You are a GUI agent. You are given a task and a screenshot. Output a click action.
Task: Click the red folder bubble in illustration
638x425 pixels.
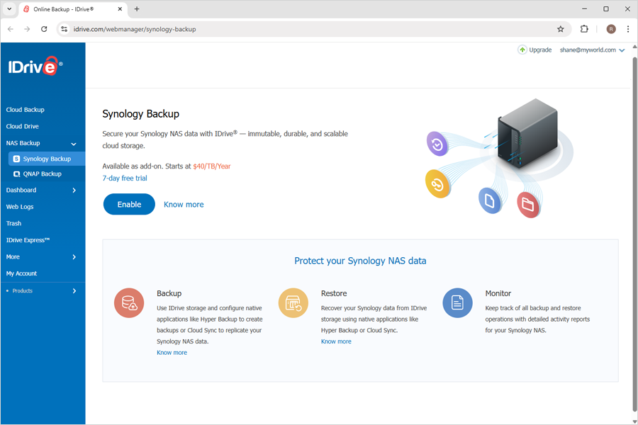point(528,205)
